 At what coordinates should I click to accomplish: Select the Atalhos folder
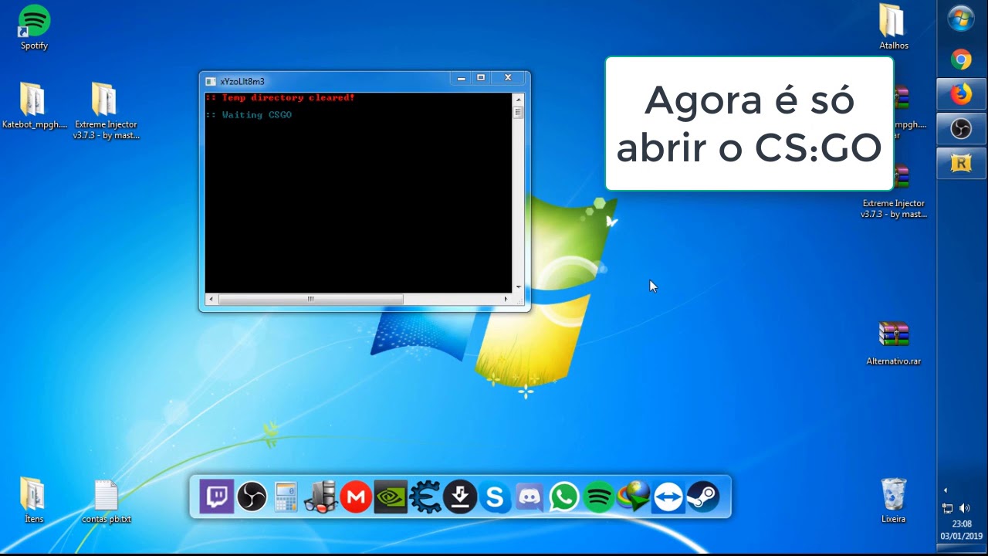coord(893,27)
